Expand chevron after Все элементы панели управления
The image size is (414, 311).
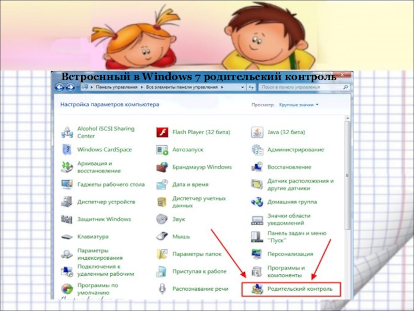(222, 87)
